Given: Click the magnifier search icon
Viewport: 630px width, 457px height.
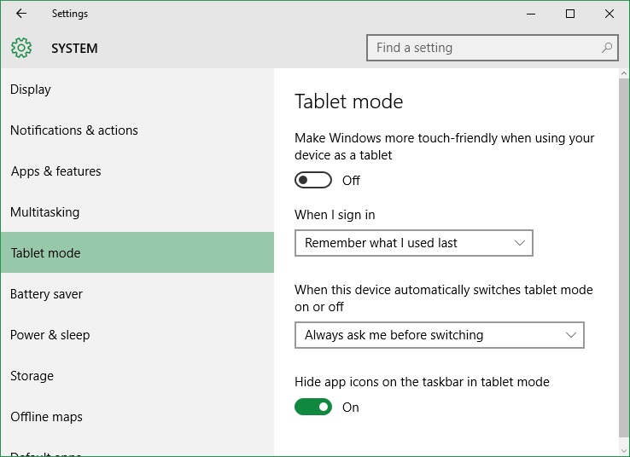Looking at the screenshot, I should (607, 48).
